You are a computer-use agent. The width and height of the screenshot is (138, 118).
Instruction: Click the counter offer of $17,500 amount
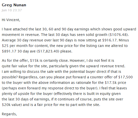[x=125, y=77]
